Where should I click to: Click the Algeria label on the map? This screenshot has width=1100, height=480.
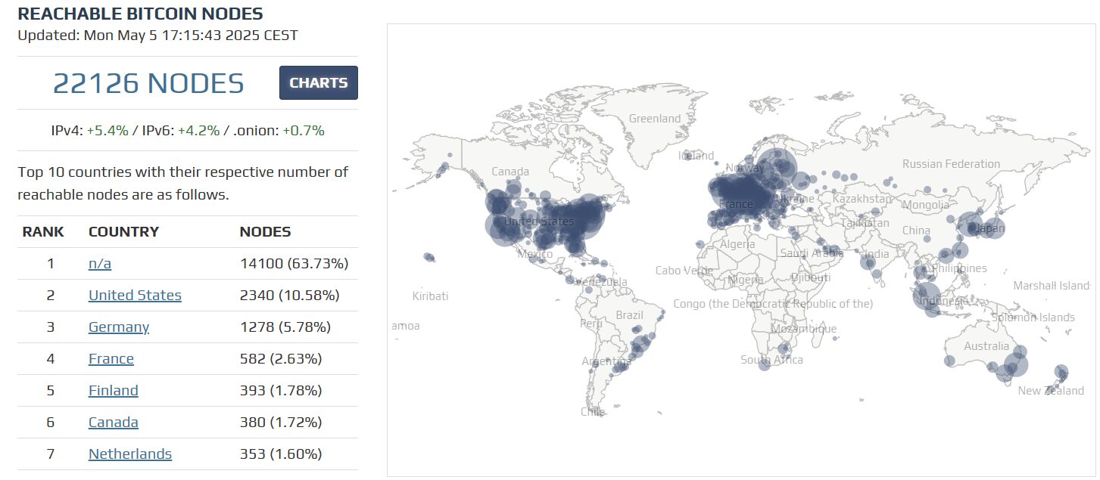[737, 244]
